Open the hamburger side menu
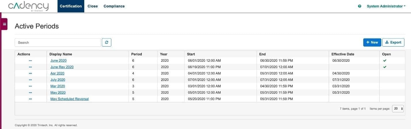 point(4,24)
